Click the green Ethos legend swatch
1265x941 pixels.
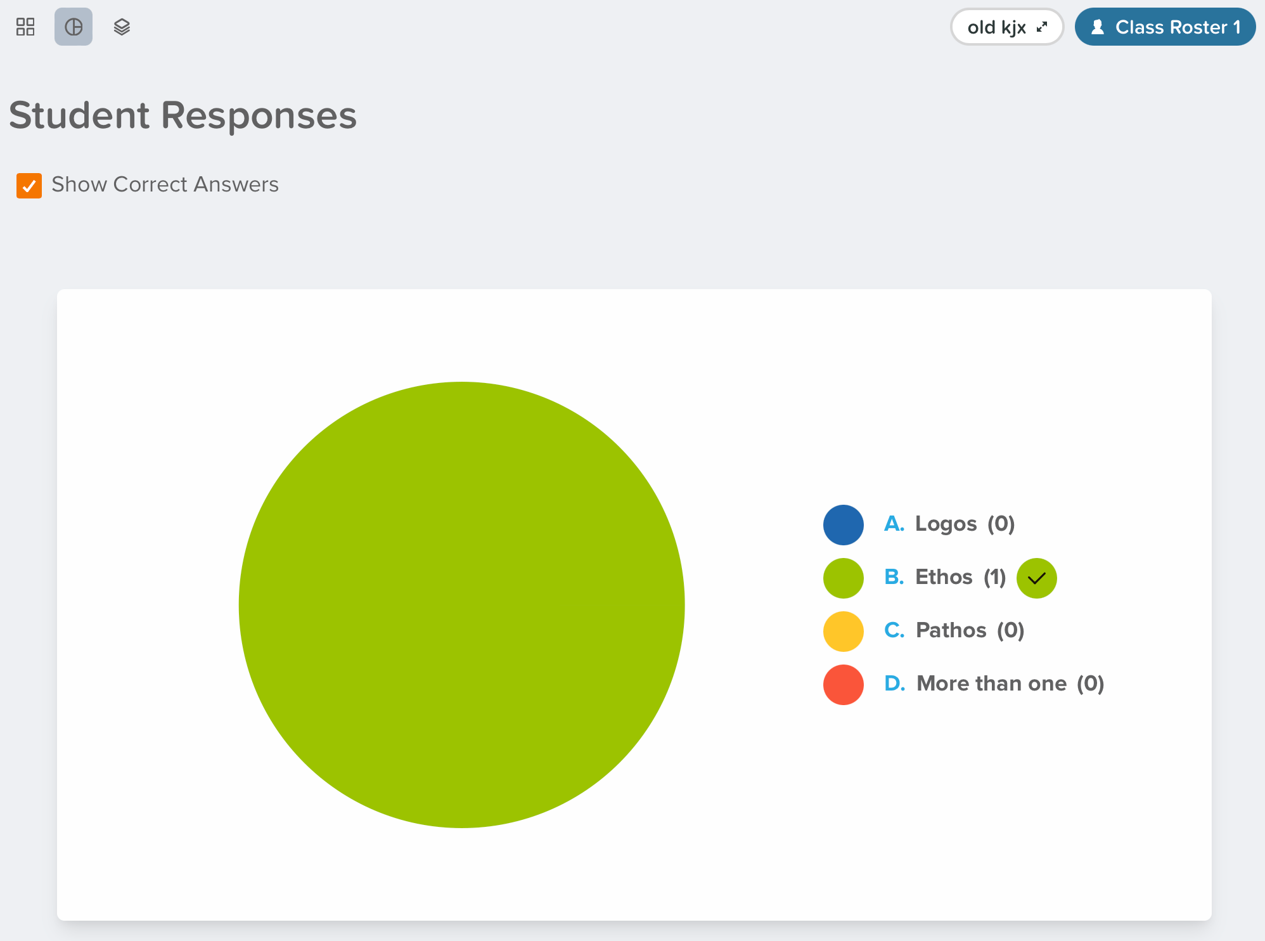pos(843,578)
